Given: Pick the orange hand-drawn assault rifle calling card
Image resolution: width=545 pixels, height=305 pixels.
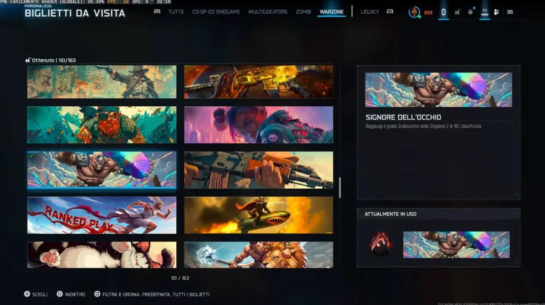Looking at the screenshot, I should [259, 170].
